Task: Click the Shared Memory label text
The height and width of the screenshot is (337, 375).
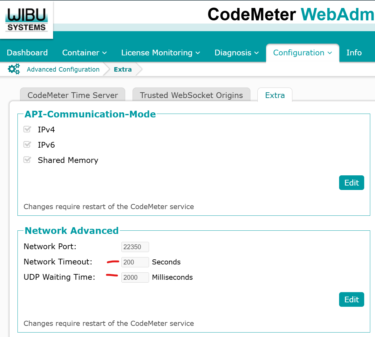Action: [68, 160]
